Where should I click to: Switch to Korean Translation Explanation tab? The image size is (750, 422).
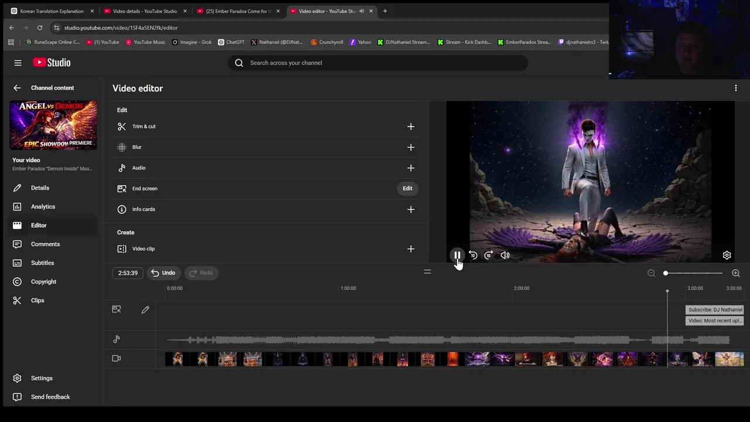pos(52,11)
